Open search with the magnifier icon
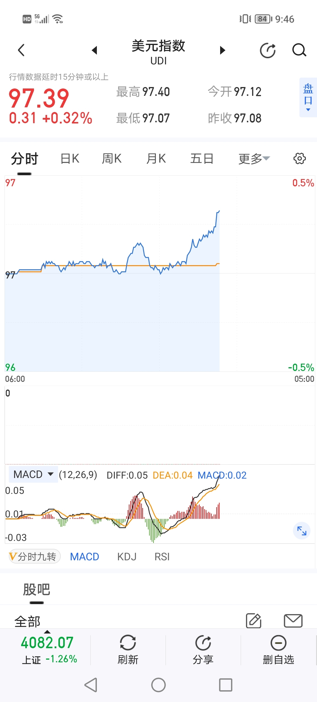 (x=299, y=50)
